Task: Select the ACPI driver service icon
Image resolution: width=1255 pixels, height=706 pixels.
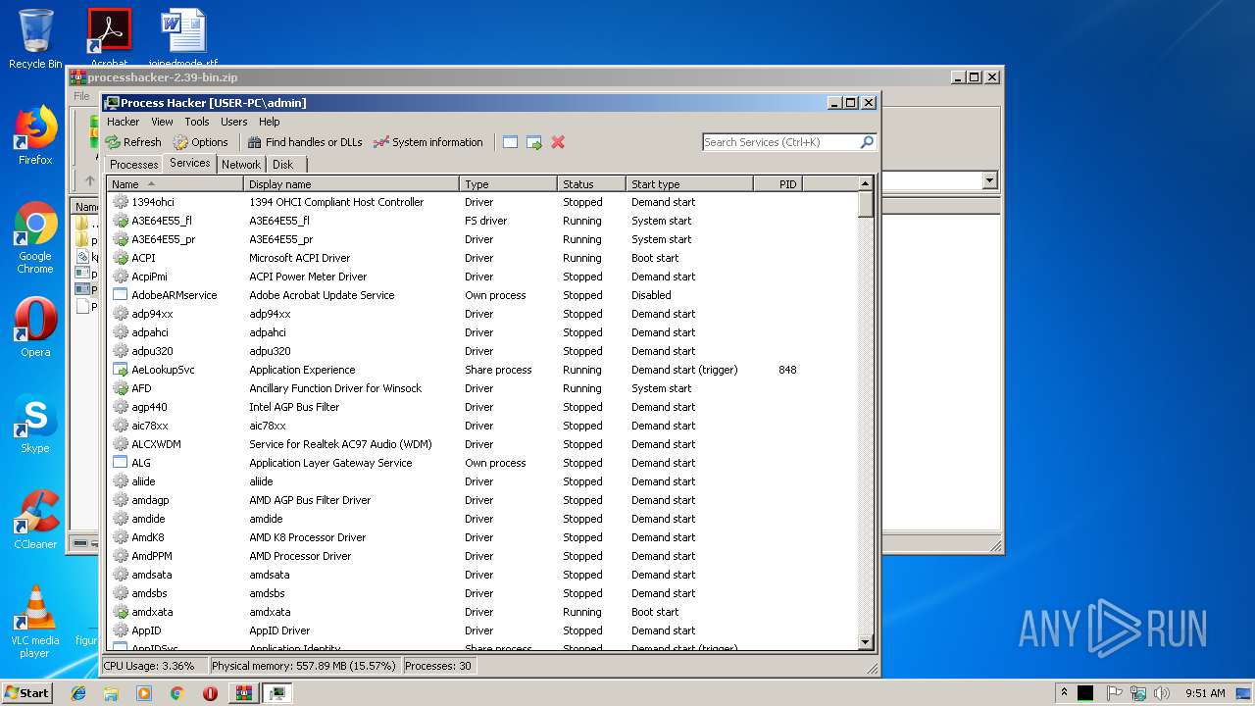Action: point(121,258)
